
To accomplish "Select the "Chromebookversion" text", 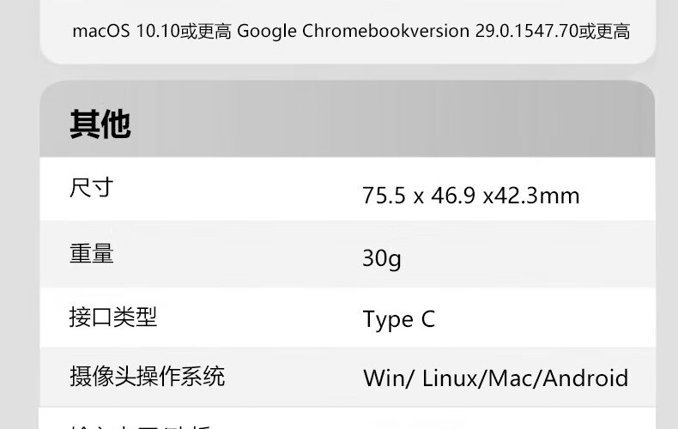I will point(386,32).
